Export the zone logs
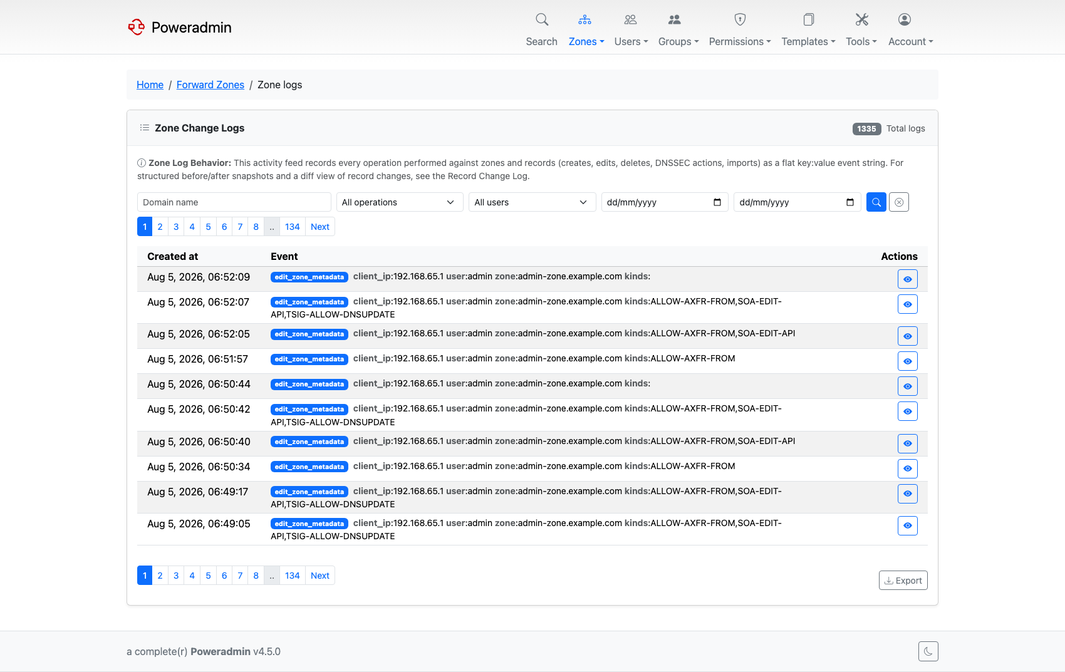The image size is (1065, 672). [903, 581]
